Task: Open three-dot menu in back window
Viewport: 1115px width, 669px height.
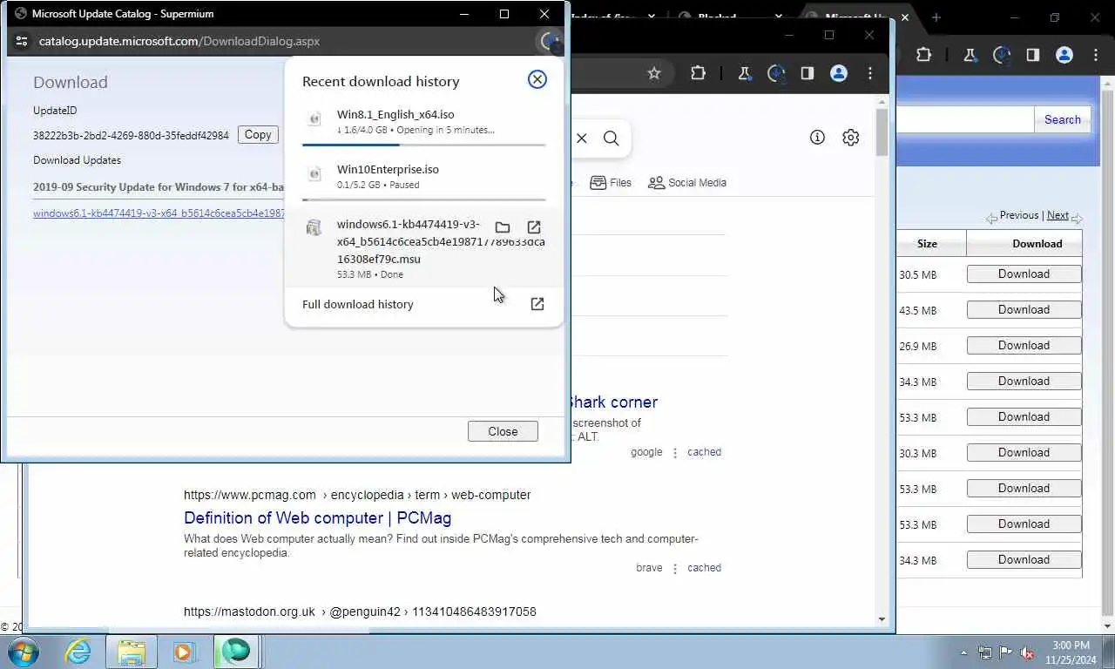Action: click(1096, 55)
